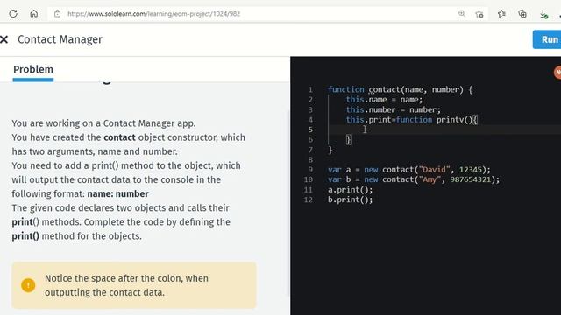Click the 'b.print();' code line
This screenshot has width=561, height=315.
point(351,199)
